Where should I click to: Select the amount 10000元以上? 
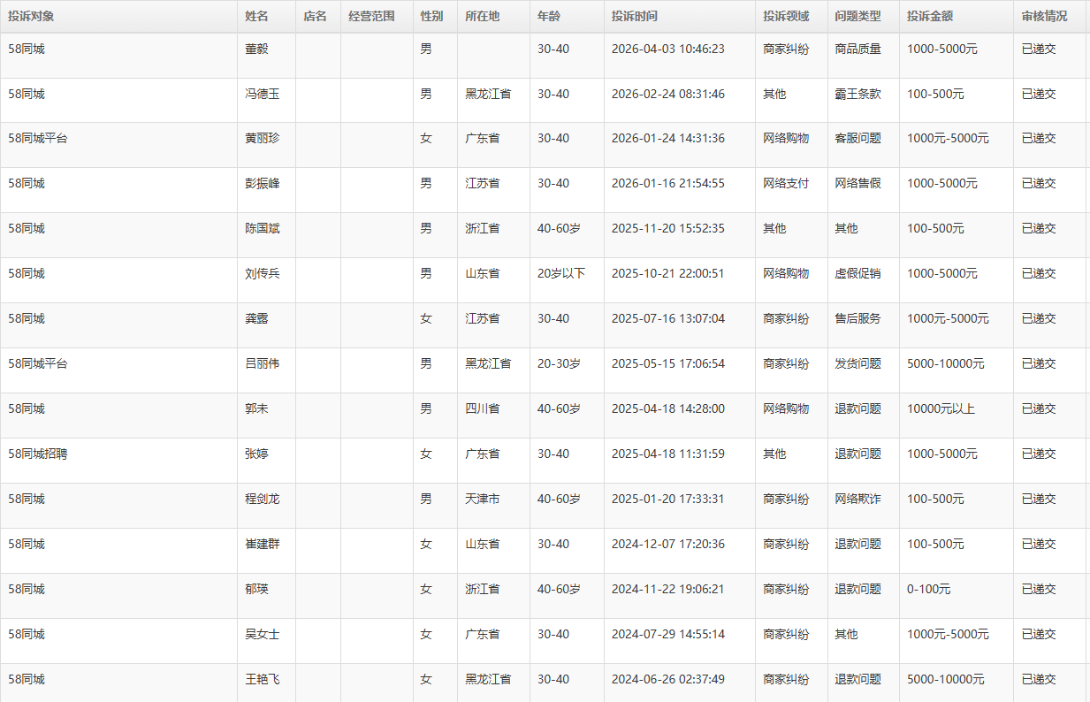pyautogui.click(x=941, y=408)
